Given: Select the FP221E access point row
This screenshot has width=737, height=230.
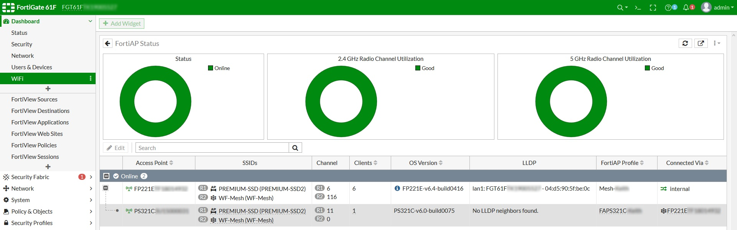Looking at the screenshot, I should (x=413, y=193).
